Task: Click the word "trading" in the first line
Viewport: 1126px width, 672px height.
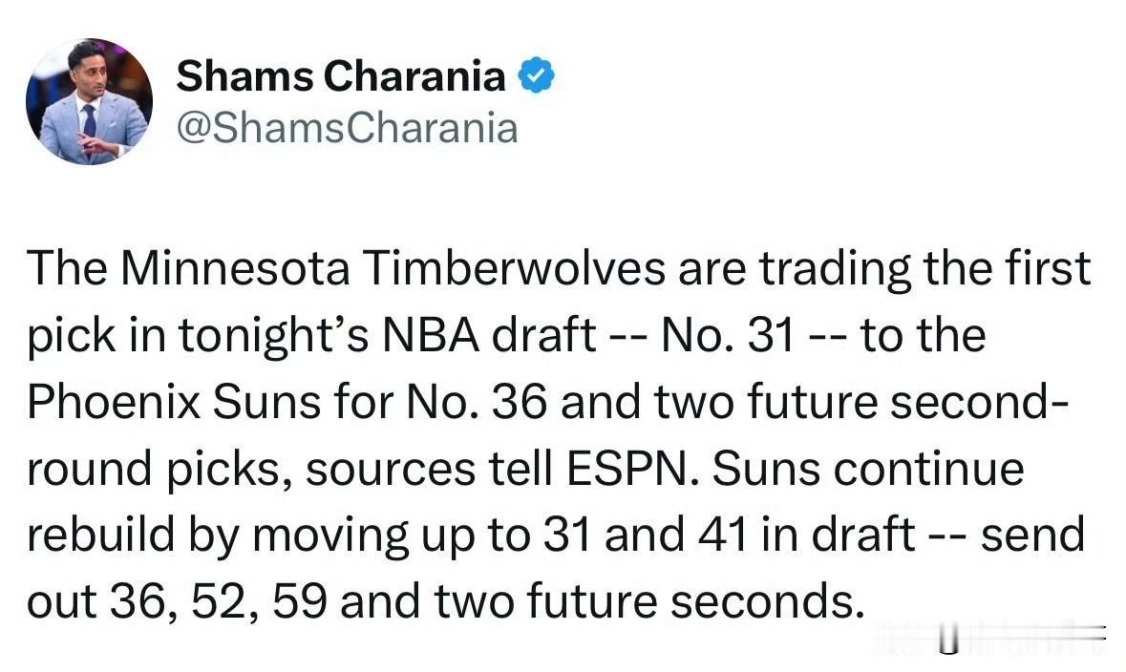Action: (x=835, y=270)
